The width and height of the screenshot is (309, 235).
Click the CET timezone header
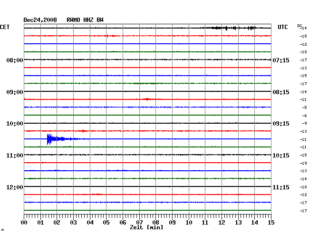click(x=5, y=27)
